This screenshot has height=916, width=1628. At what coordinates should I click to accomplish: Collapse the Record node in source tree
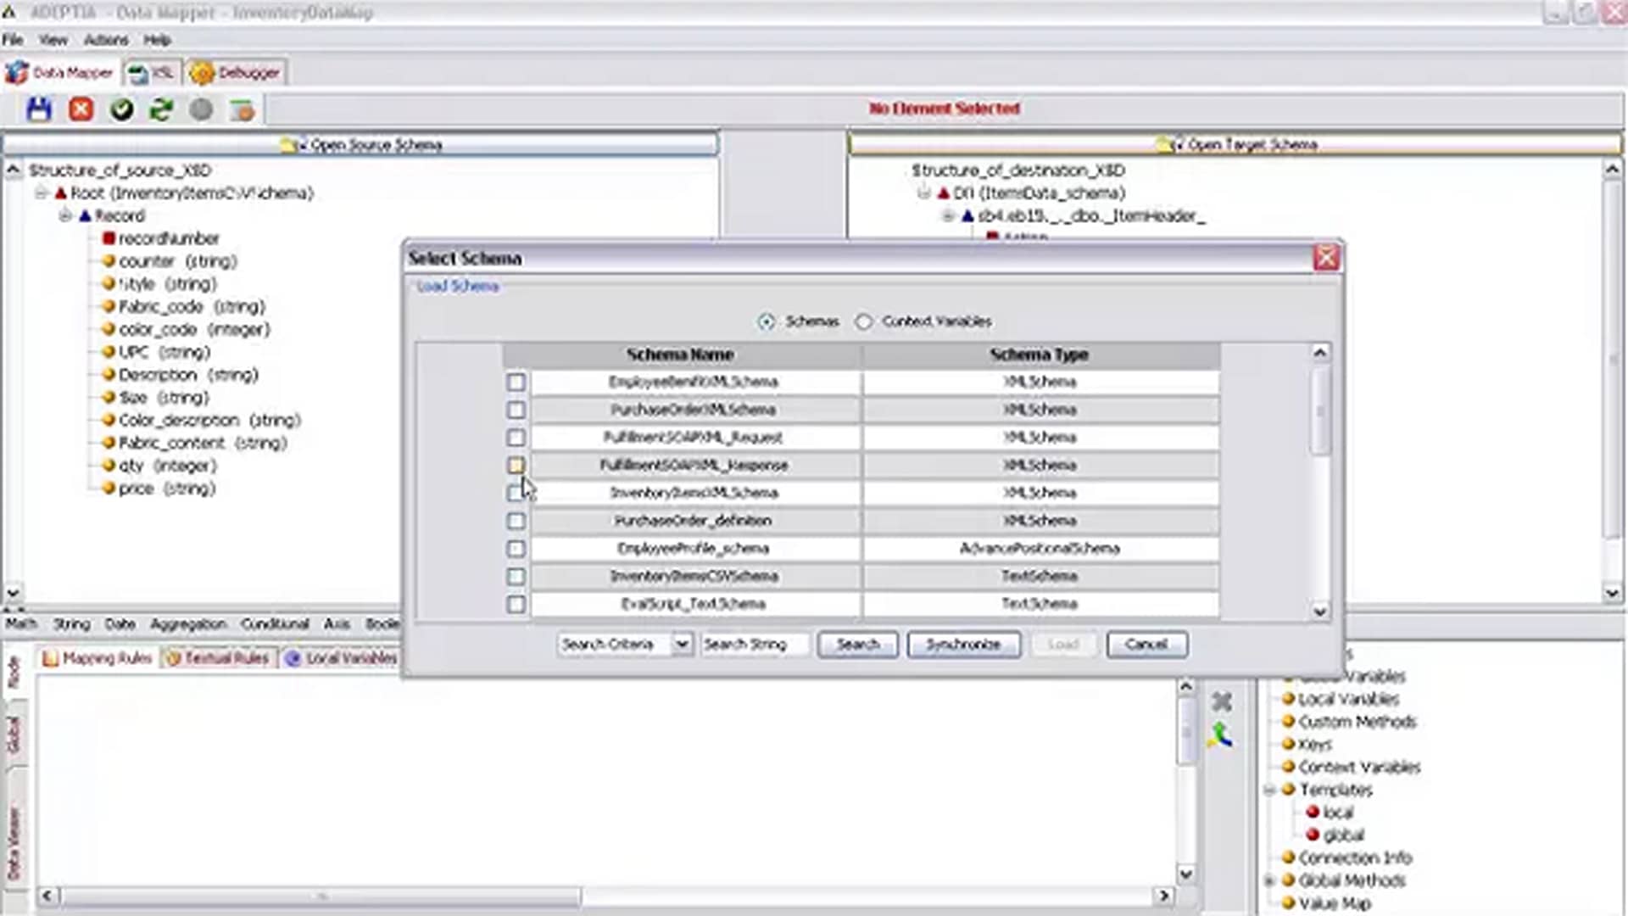64,216
